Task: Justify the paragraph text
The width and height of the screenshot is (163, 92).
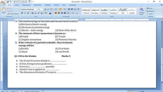Action: (x=65, y=13)
